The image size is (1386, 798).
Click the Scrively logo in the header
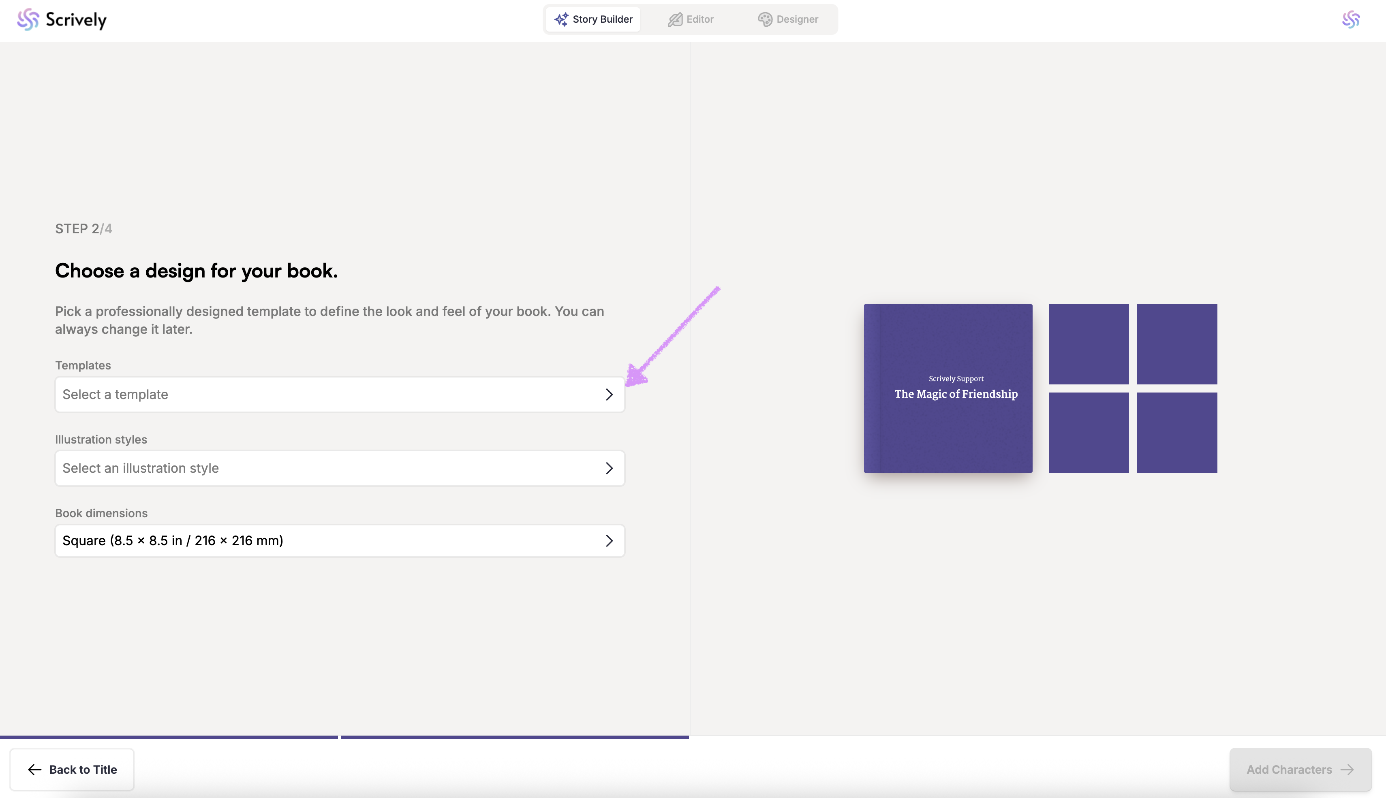tap(62, 20)
